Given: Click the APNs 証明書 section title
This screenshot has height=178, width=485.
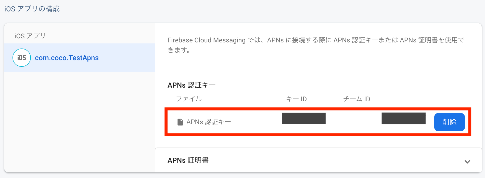Looking at the screenshot, I should [188, 160].
